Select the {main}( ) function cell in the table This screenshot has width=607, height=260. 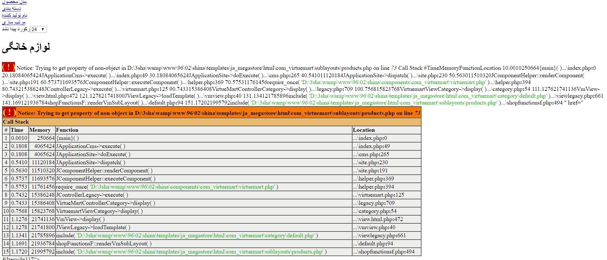(x=204, y=138)
